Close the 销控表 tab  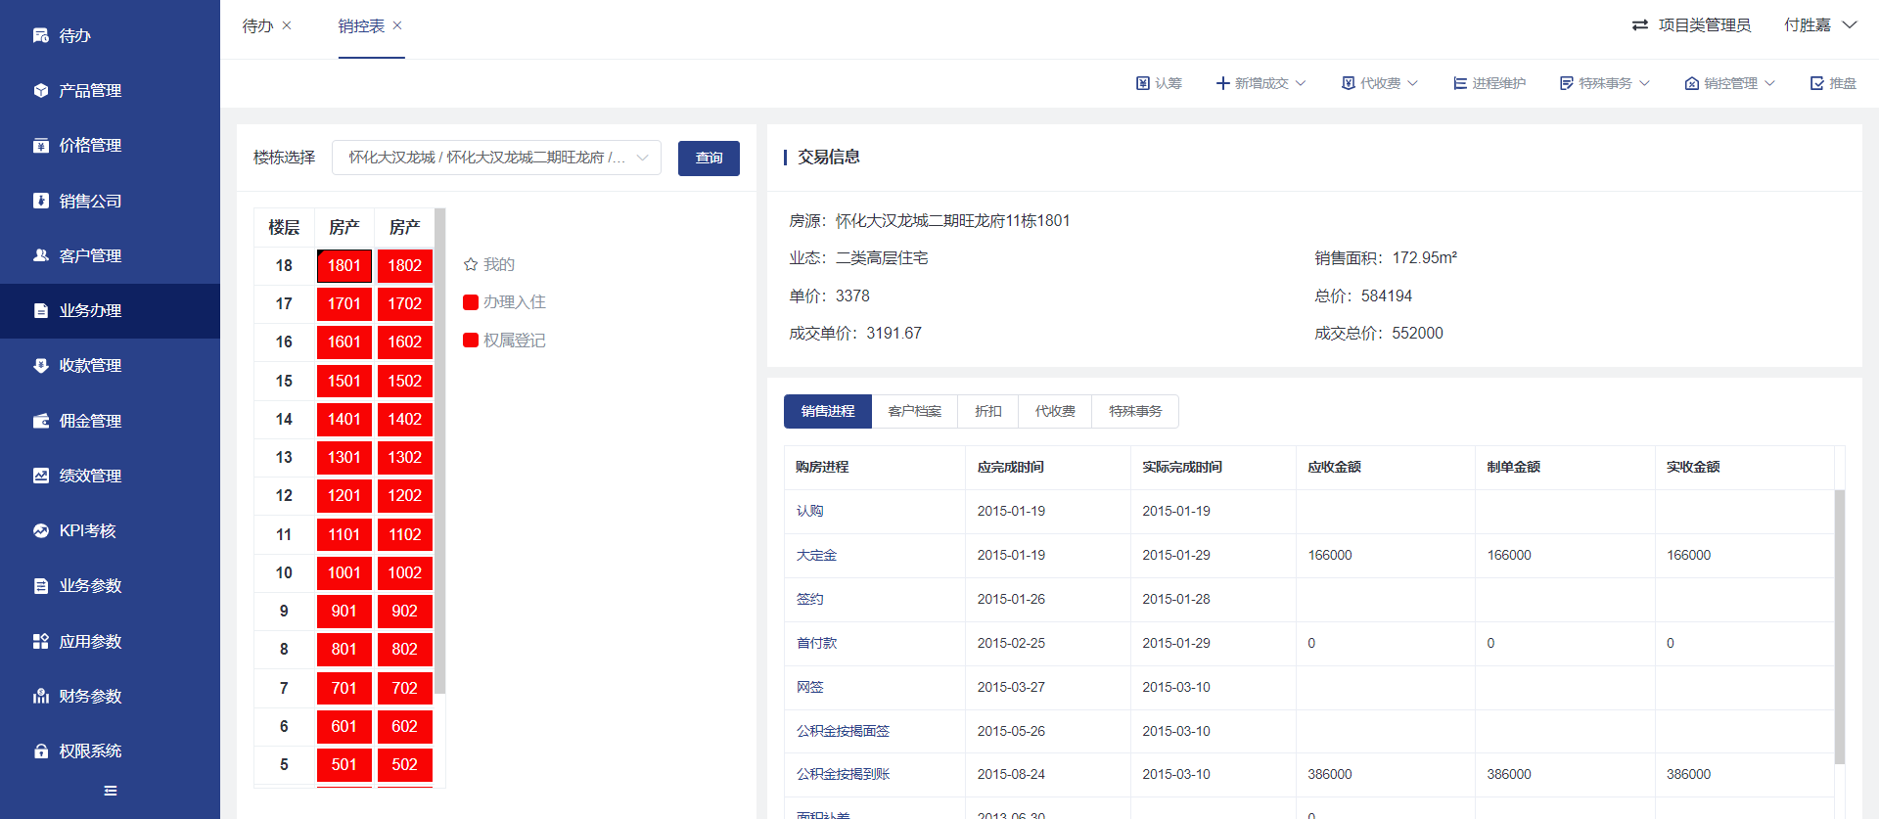pos(397,25)
